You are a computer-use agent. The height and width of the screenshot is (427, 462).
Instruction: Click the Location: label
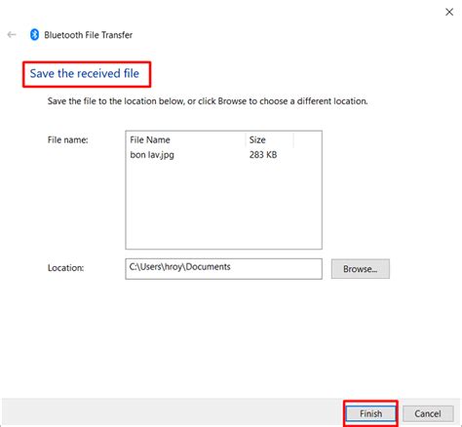(x=65, y=268)
